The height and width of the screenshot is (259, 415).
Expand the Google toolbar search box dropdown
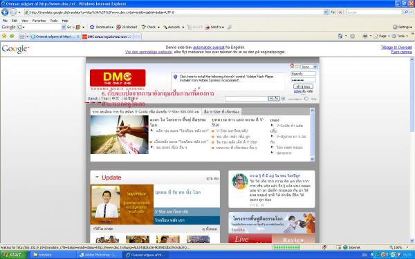(x=64, y=27)
